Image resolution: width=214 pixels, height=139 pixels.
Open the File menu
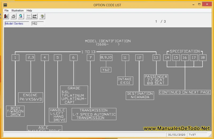6,11
